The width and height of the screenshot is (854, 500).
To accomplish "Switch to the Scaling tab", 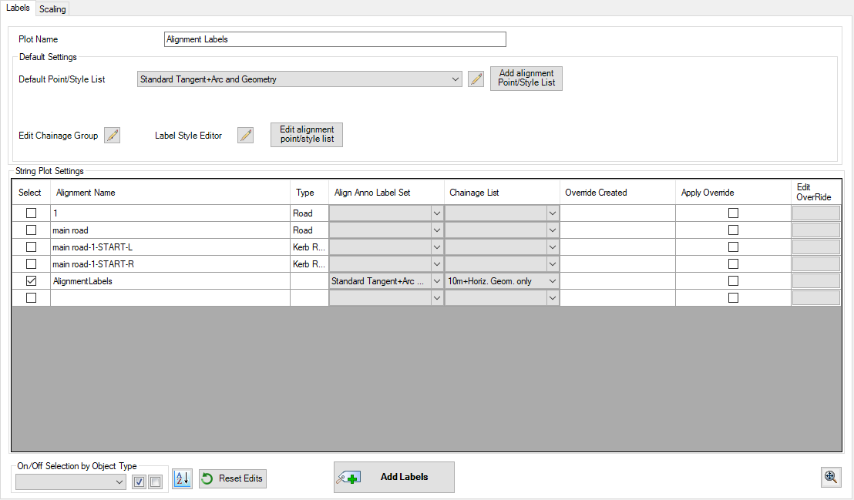I will 52,9.
